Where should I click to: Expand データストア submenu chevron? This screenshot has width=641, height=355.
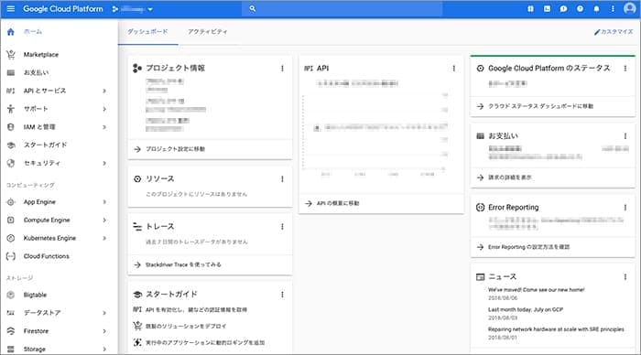(104, 313)
